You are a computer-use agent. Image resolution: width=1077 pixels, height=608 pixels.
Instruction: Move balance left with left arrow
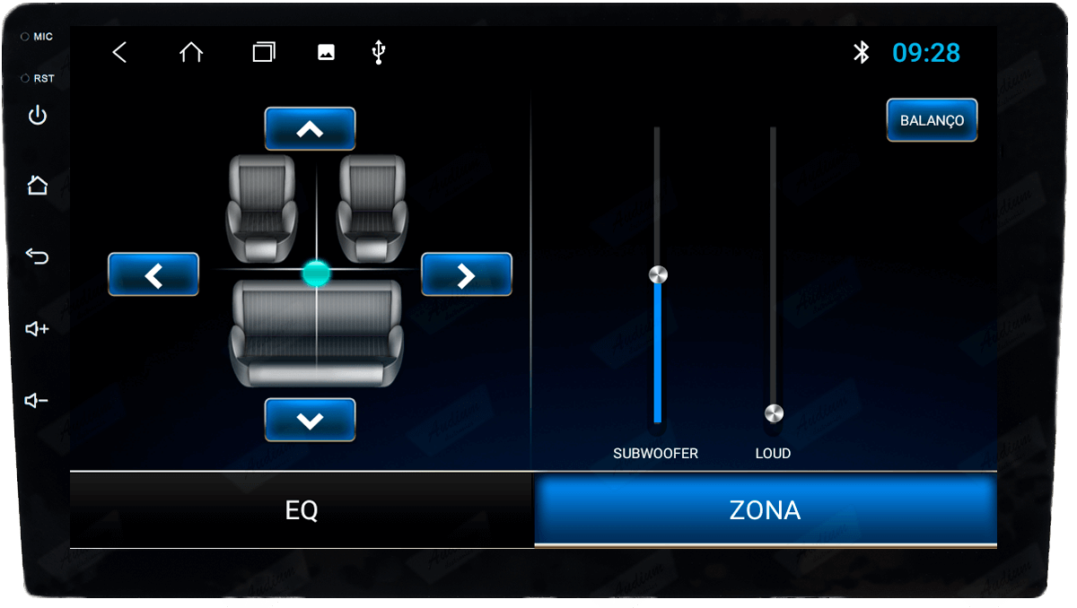pos(153,274)
